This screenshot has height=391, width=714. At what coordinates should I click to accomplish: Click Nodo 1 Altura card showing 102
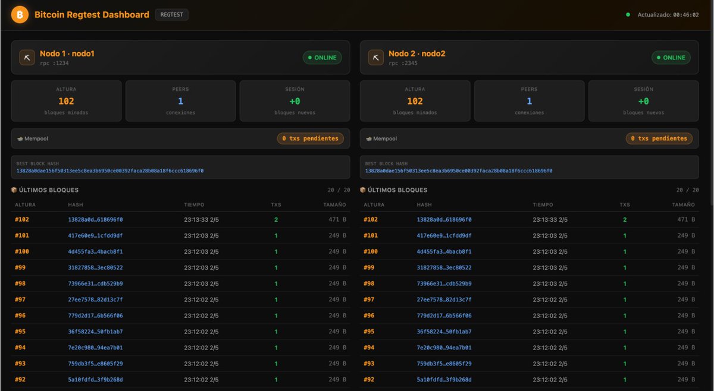point(66,101)
